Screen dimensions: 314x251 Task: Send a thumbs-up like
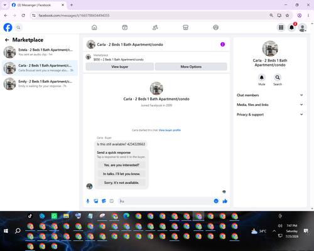coord(225,201)
